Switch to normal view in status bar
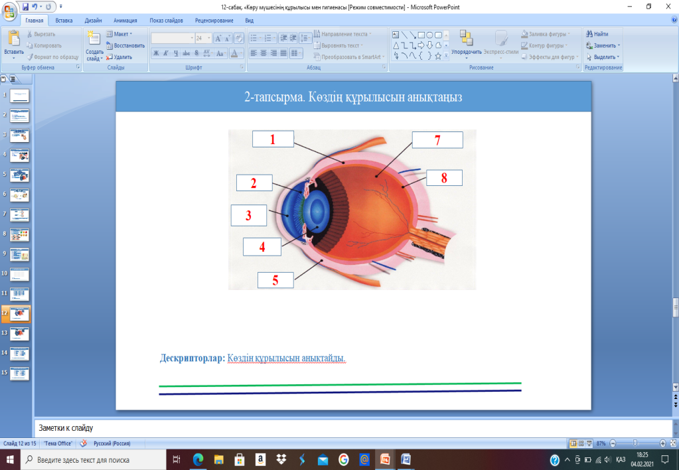The height and width of the screenshot is (470, 679). click(x=573, y=443)
